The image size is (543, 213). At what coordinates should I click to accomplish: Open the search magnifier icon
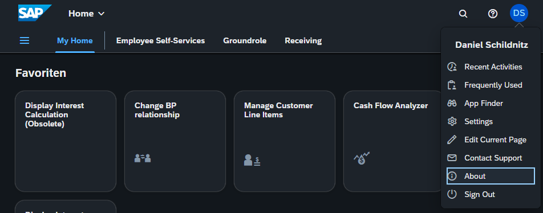[463, 14]
